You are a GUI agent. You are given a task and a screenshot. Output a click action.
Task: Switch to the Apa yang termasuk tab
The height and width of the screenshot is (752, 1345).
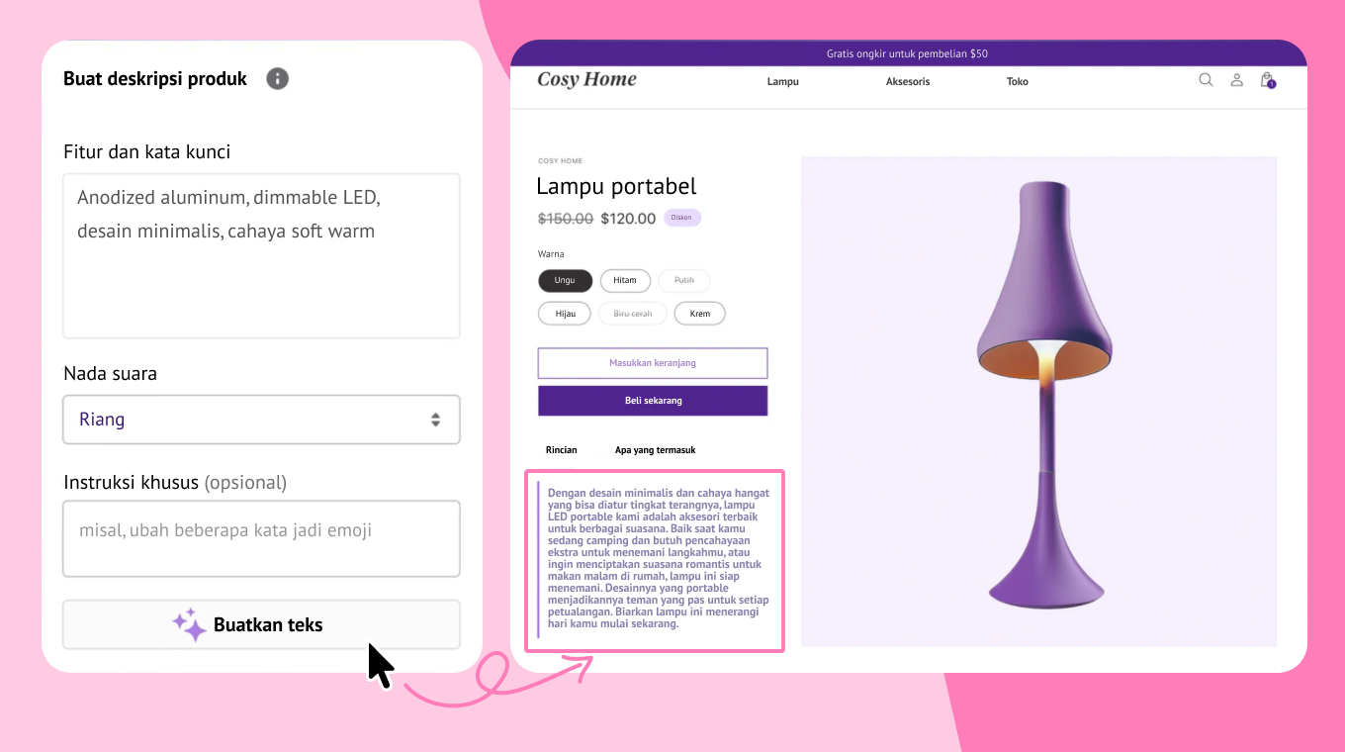[655, 450]
